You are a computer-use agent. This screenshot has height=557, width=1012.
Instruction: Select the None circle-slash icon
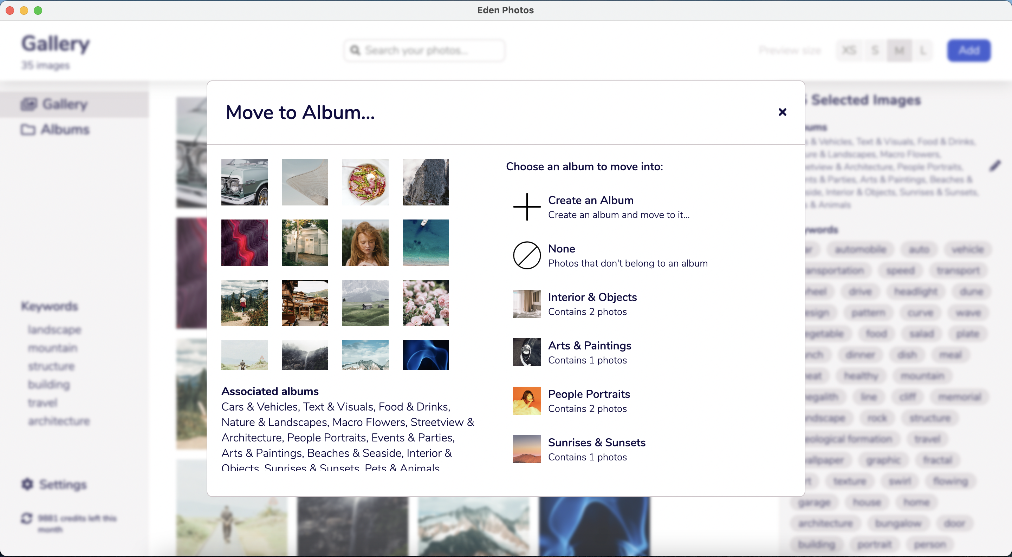pyautogui.click(x=527, y=255)
